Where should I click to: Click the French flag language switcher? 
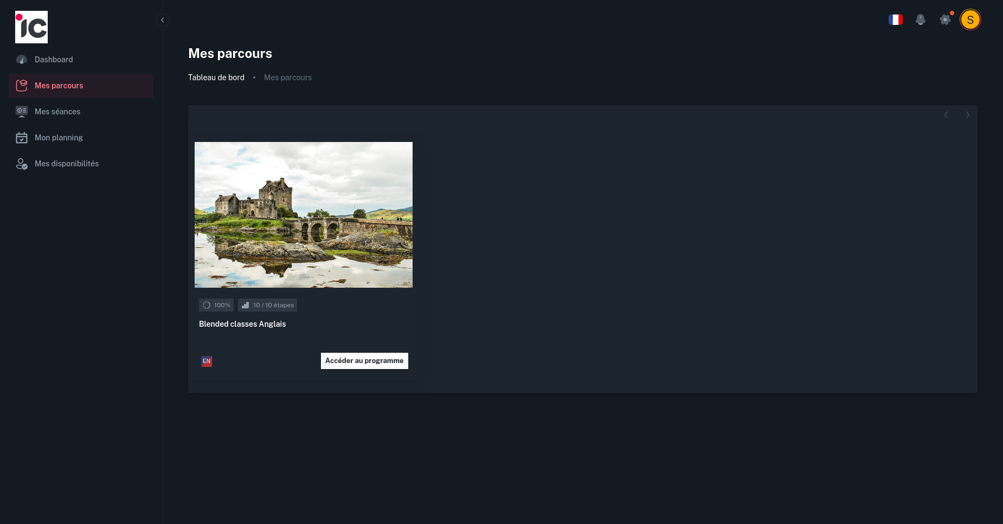click(x=896, y=20)
